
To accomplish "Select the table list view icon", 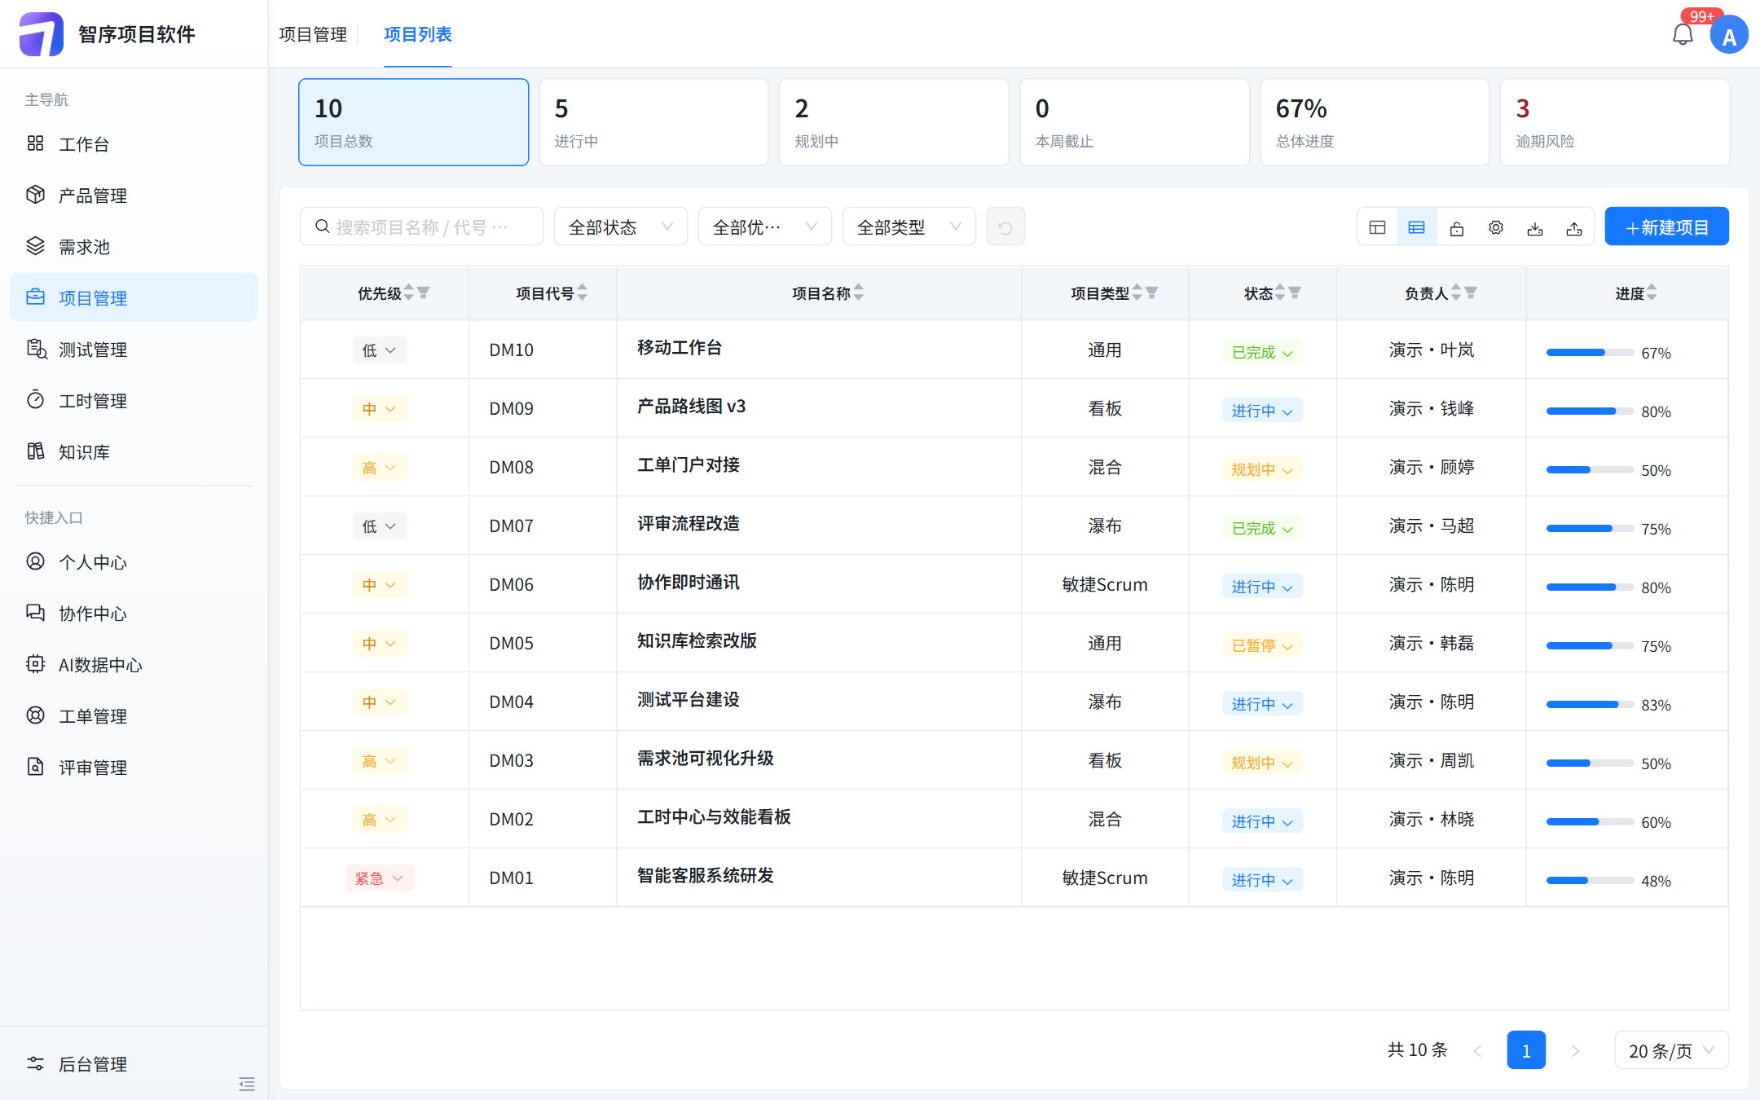I will coord(1416,227).
